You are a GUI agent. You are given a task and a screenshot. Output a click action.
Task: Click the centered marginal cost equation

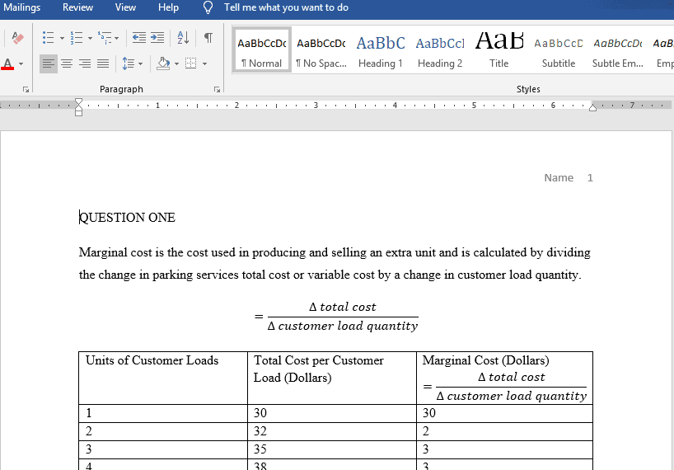point(336,317)
